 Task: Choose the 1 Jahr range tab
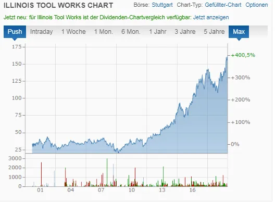point(158,32)
